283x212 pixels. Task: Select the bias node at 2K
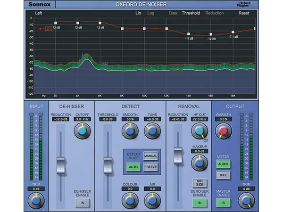tap(56, 23)
